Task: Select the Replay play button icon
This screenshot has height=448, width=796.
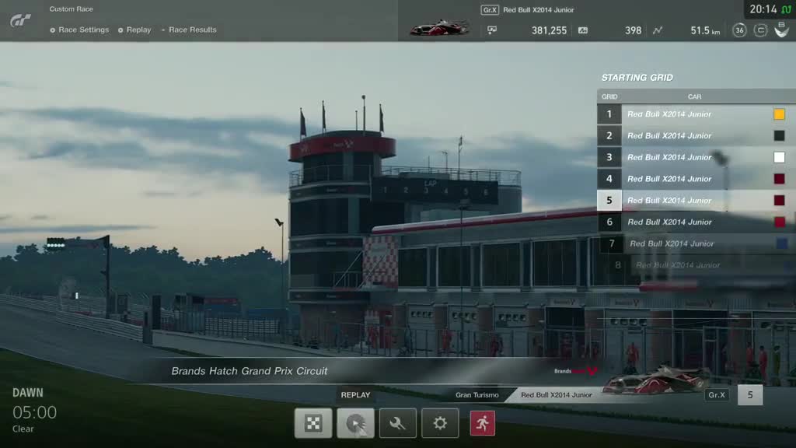Action: pos(355,423)
